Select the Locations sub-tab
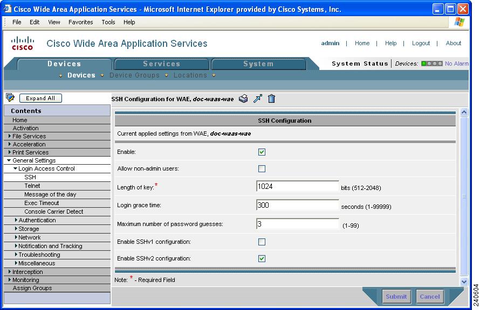The image size is (480, 310). (x=190, y=75)
